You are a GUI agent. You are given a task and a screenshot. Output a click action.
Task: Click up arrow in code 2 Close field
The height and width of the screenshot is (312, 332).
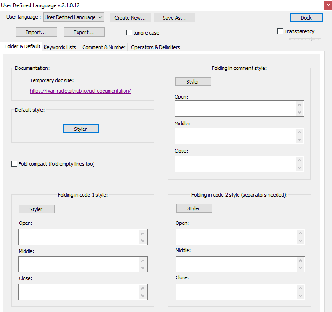click(300, 288)
